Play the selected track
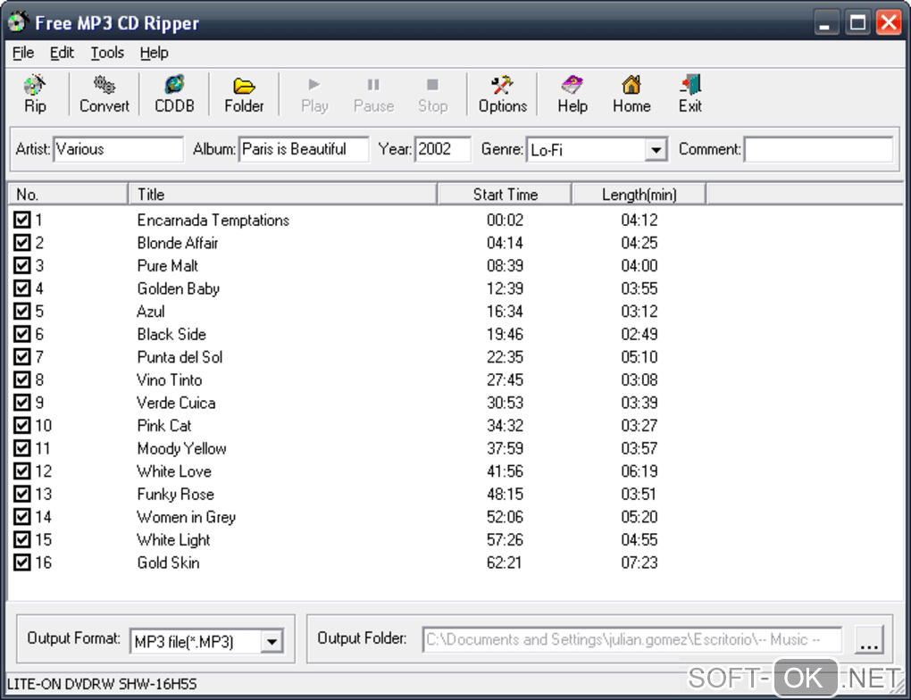Viewport: 911px width, 700px height. tap(314, 94)
